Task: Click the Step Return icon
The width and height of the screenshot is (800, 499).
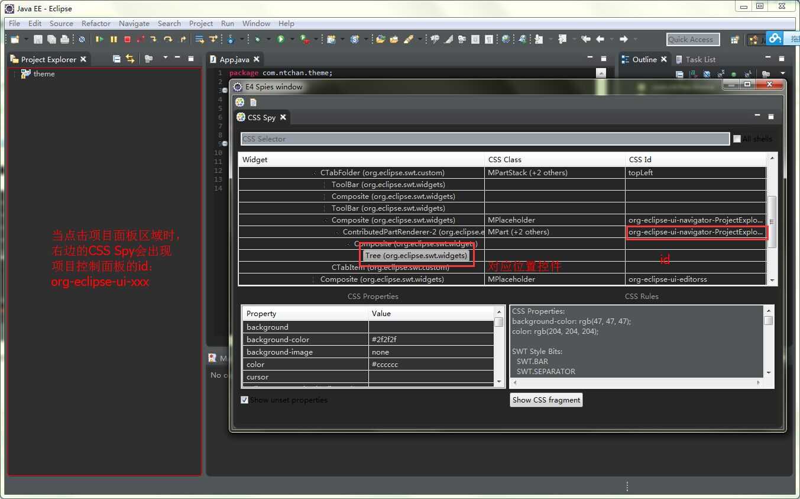Action: pos(183,39)
